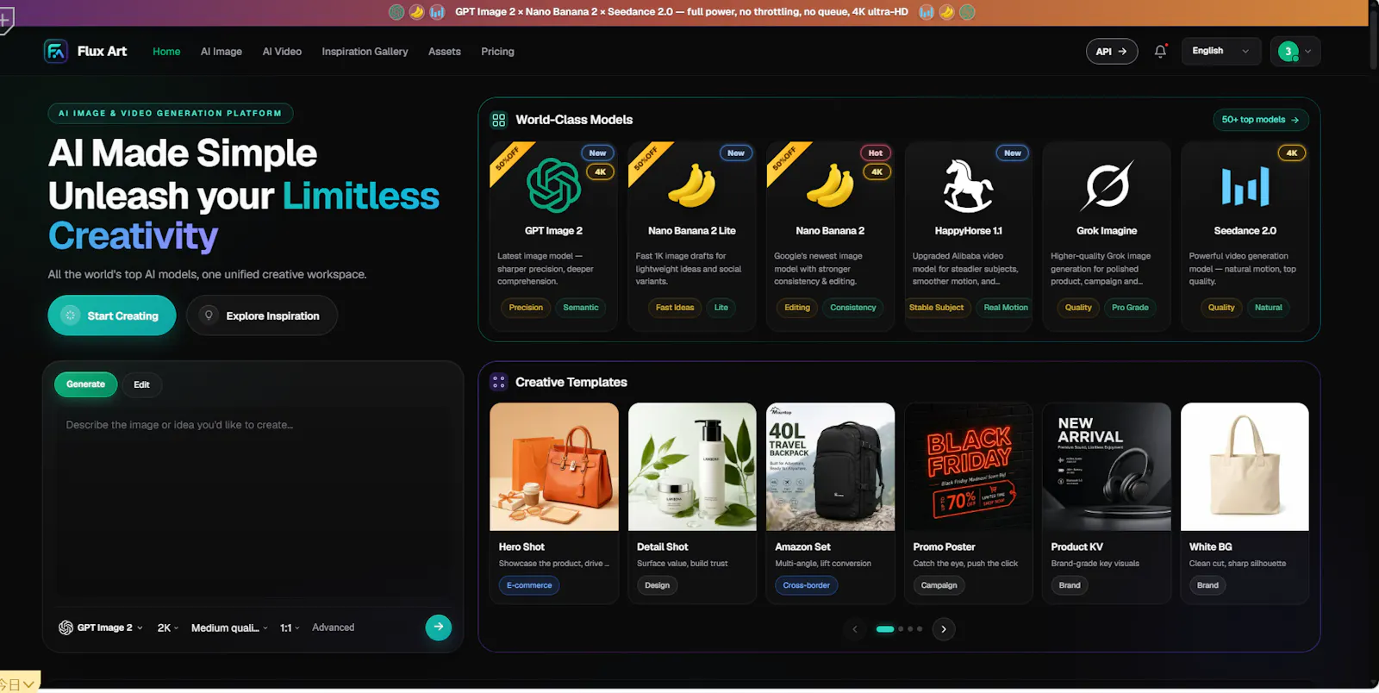Open the Home nav item

tap(166, 52)
